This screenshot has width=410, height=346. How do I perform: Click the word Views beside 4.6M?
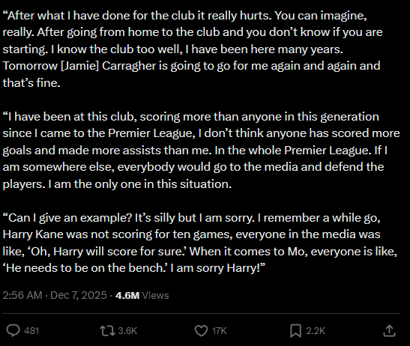[155, 295]
